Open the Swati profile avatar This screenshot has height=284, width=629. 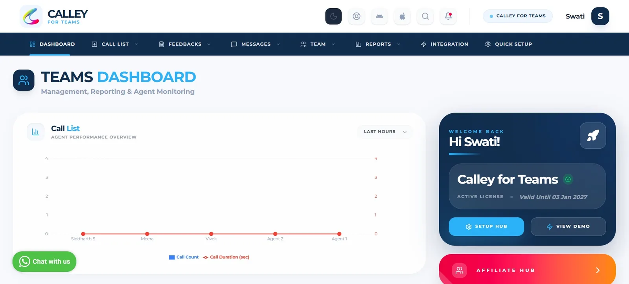coord(600,16)
